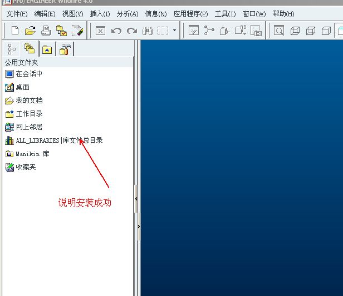Set working directory via folder-checkmark icon
The width and height of the screenshot is (343, 296).
click(x=61, y=31)
